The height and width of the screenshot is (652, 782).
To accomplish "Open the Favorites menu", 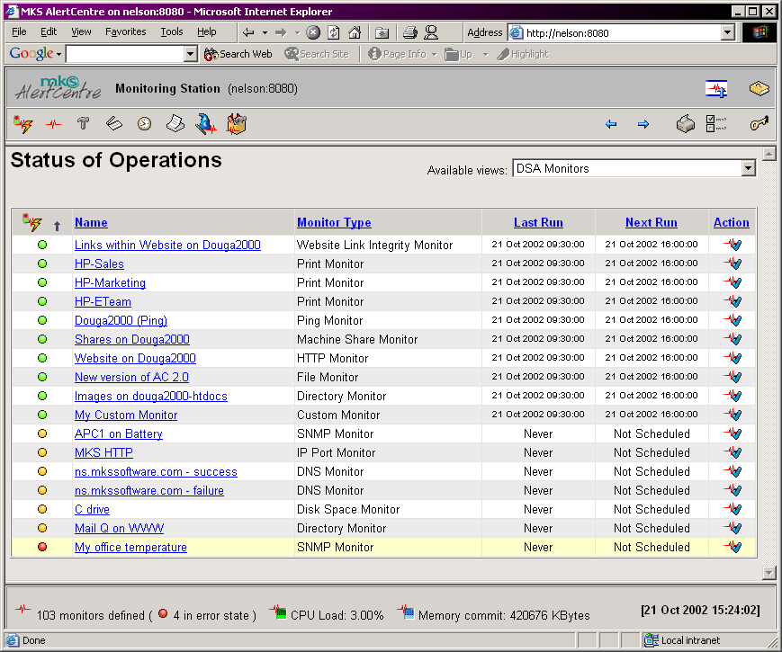I will tap(125, 31).
